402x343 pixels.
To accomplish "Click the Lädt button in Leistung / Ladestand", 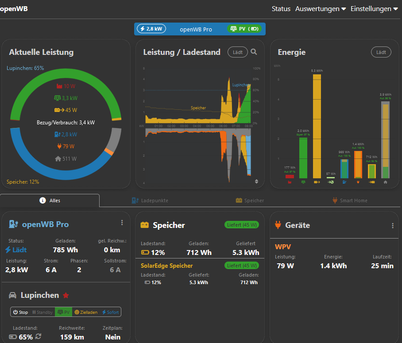I will pos(237,52).
